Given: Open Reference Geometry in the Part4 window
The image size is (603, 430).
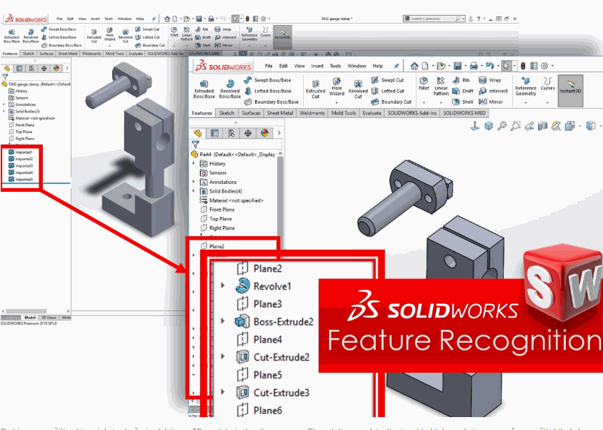Looking at the screenshot, I should click(526, 87).
